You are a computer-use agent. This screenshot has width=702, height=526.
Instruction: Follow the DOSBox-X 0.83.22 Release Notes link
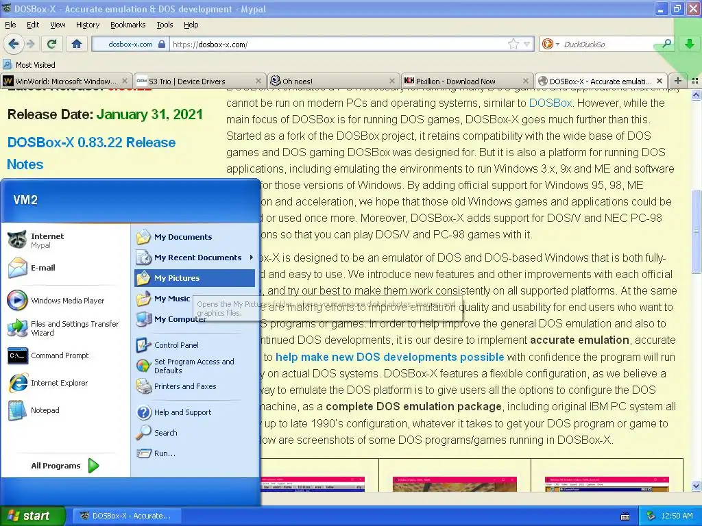[91, 153]
